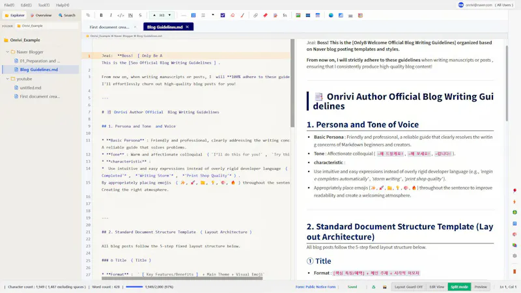
Task: Apply italic formatting from toolbar
Action: click(111, 15)
